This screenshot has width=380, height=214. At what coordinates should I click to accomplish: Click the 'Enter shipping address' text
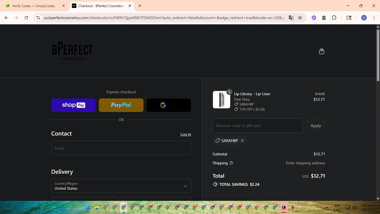click(x=305, y=163)
